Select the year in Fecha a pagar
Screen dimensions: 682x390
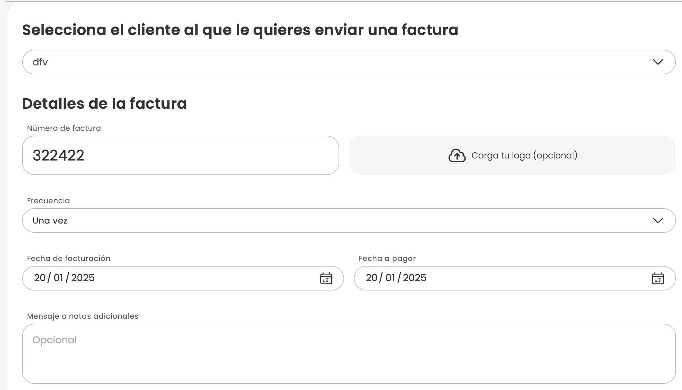[415, 278]
